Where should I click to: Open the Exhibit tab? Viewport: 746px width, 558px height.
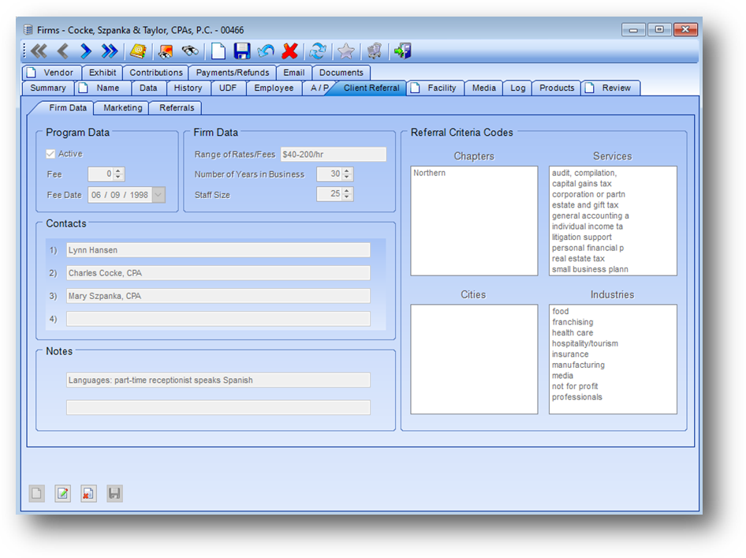tap(103, 73)
